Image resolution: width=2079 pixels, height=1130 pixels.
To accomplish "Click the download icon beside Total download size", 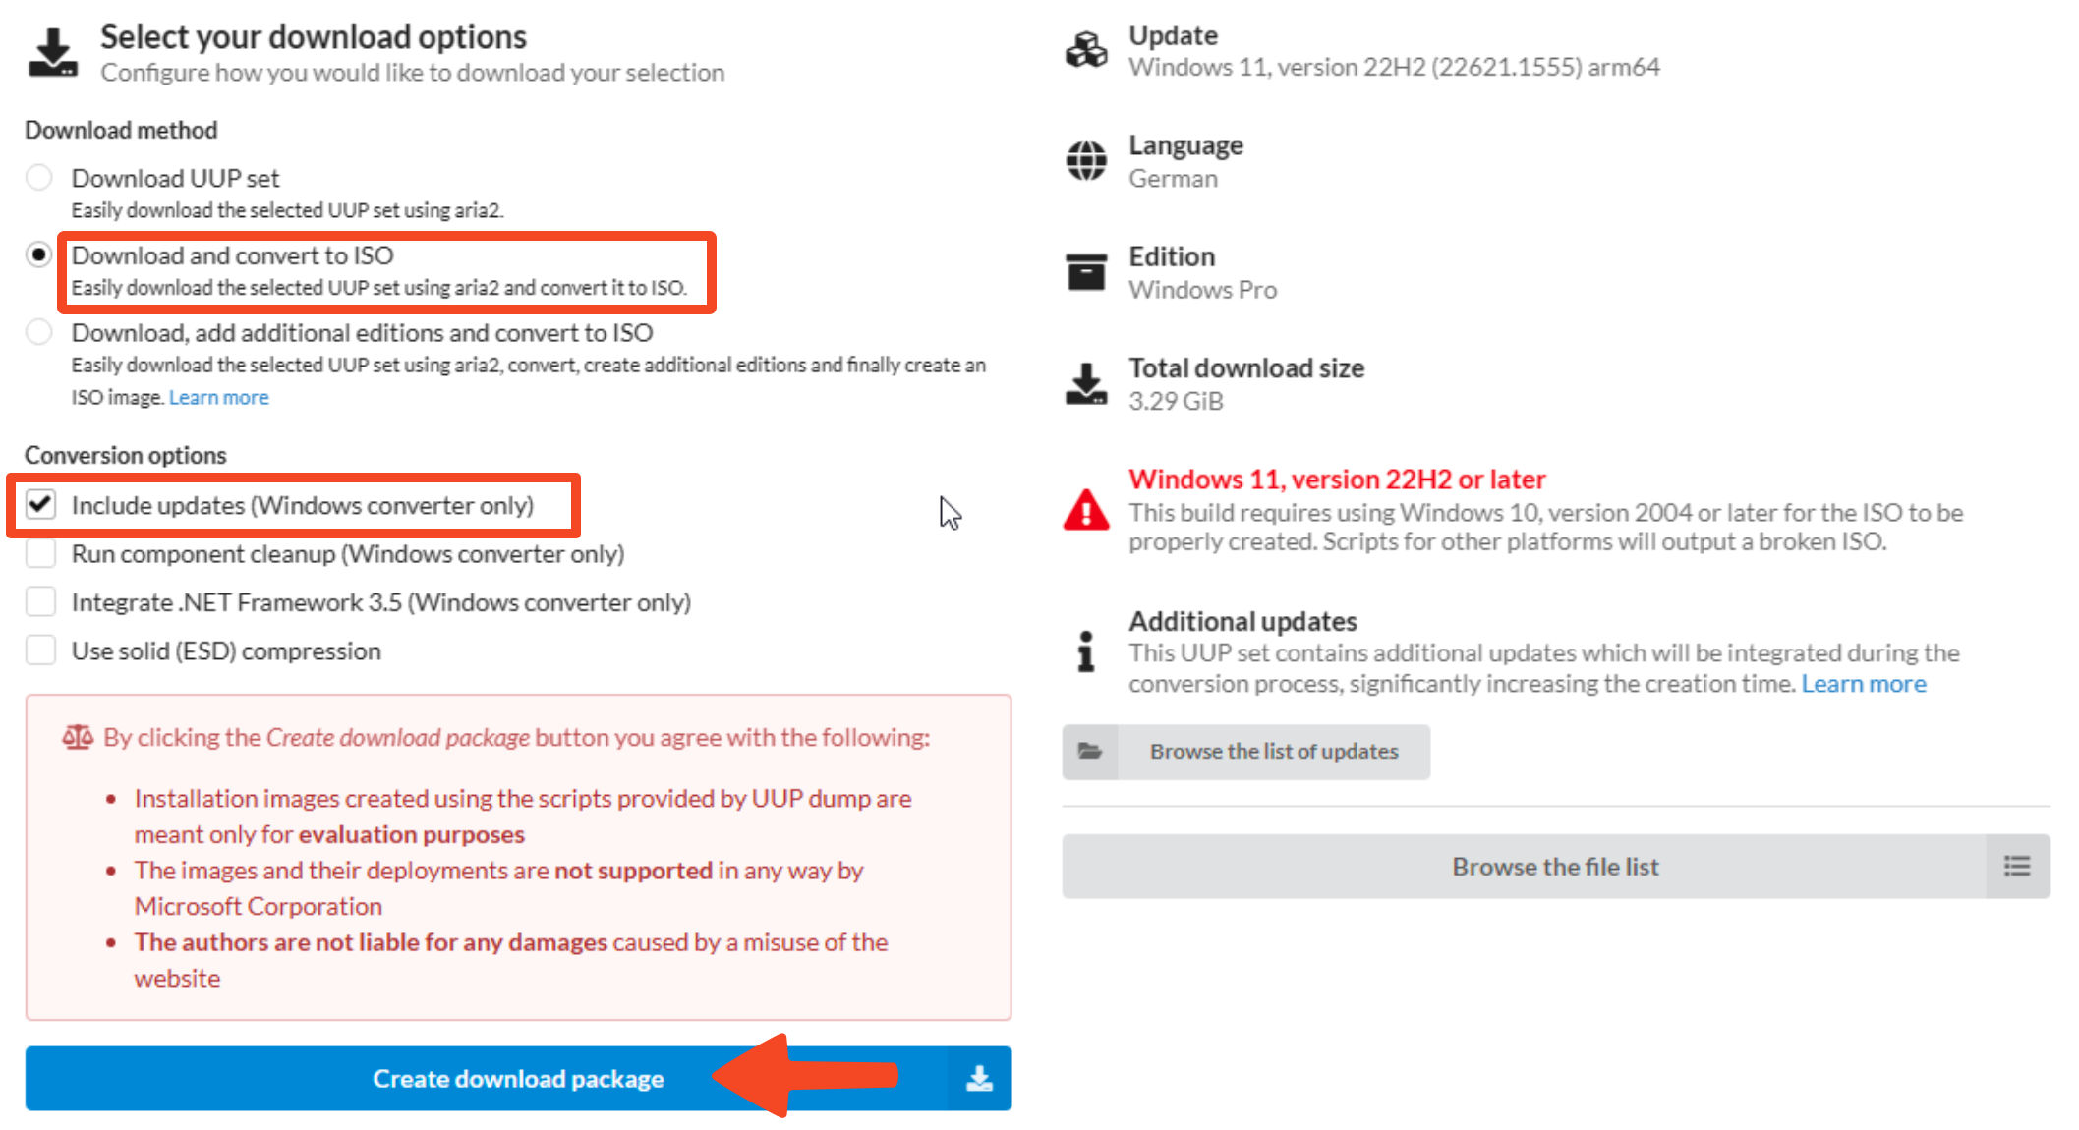I will click(1086, 384).
